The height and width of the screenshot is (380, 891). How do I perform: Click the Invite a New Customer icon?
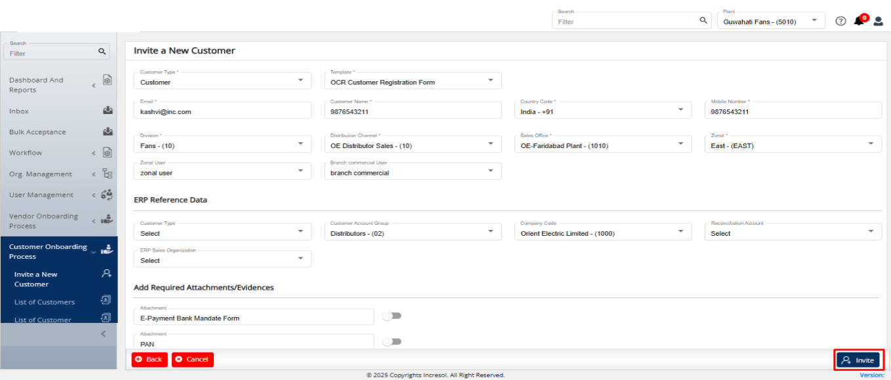tap(106, 274)
